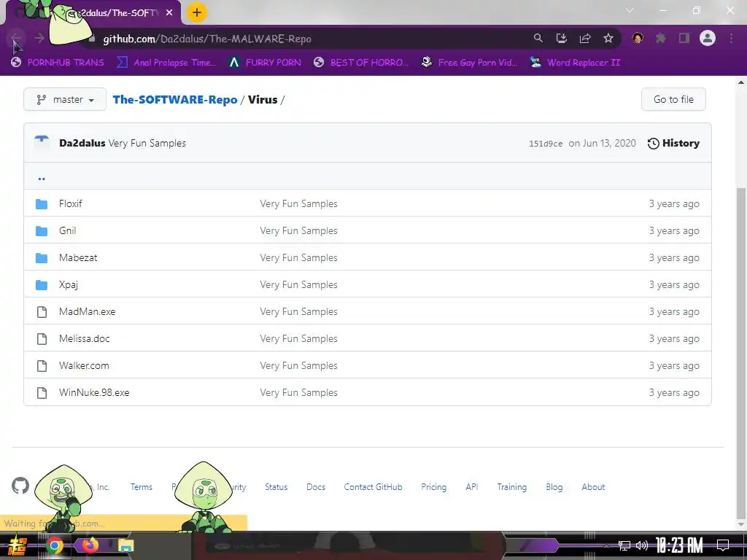This screenshot has width=747, height=560.
Task: Open the Melissa.doc file
Action: point(85,338)
